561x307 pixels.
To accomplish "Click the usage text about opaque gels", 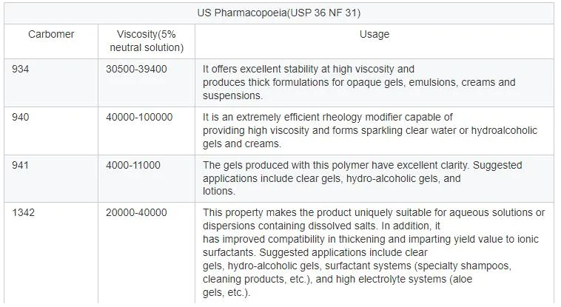I will (x=359, y=82).
